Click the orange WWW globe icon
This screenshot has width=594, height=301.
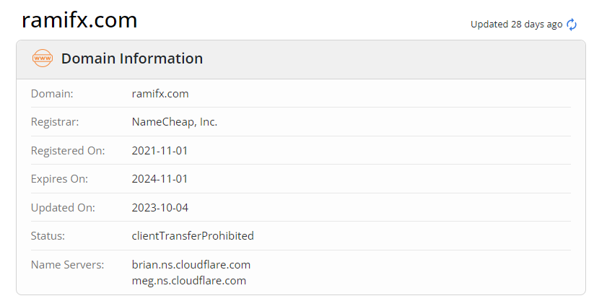tap(43, 58)
